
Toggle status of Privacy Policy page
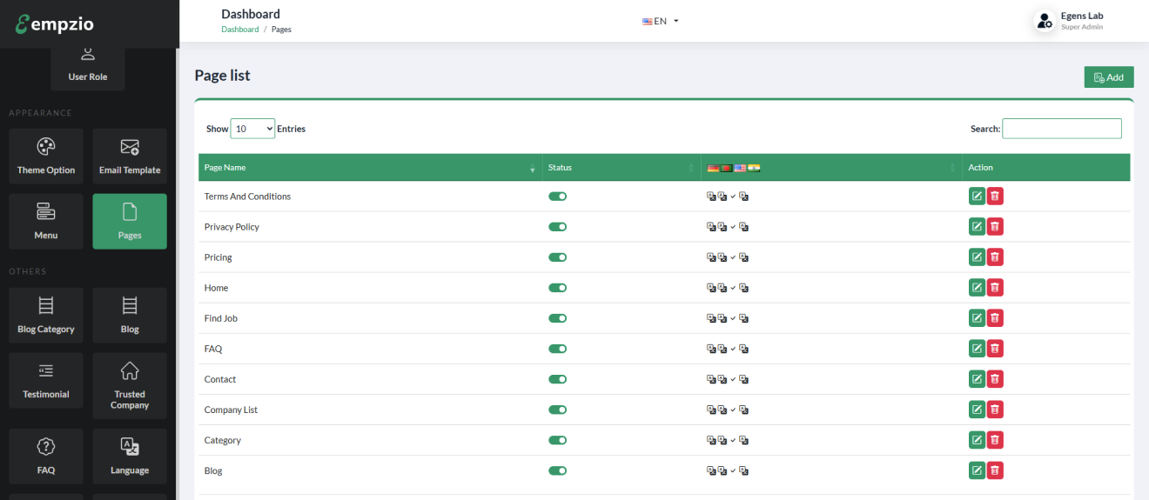point(557,227)
